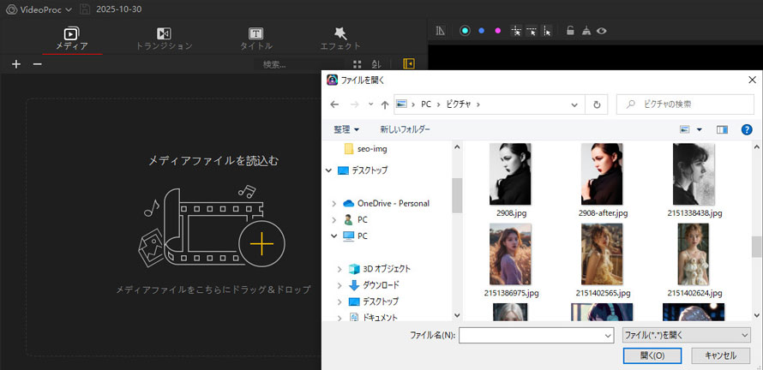Go back in file dialog
This screenshot has width=763, height=370.
pos(333,104)
